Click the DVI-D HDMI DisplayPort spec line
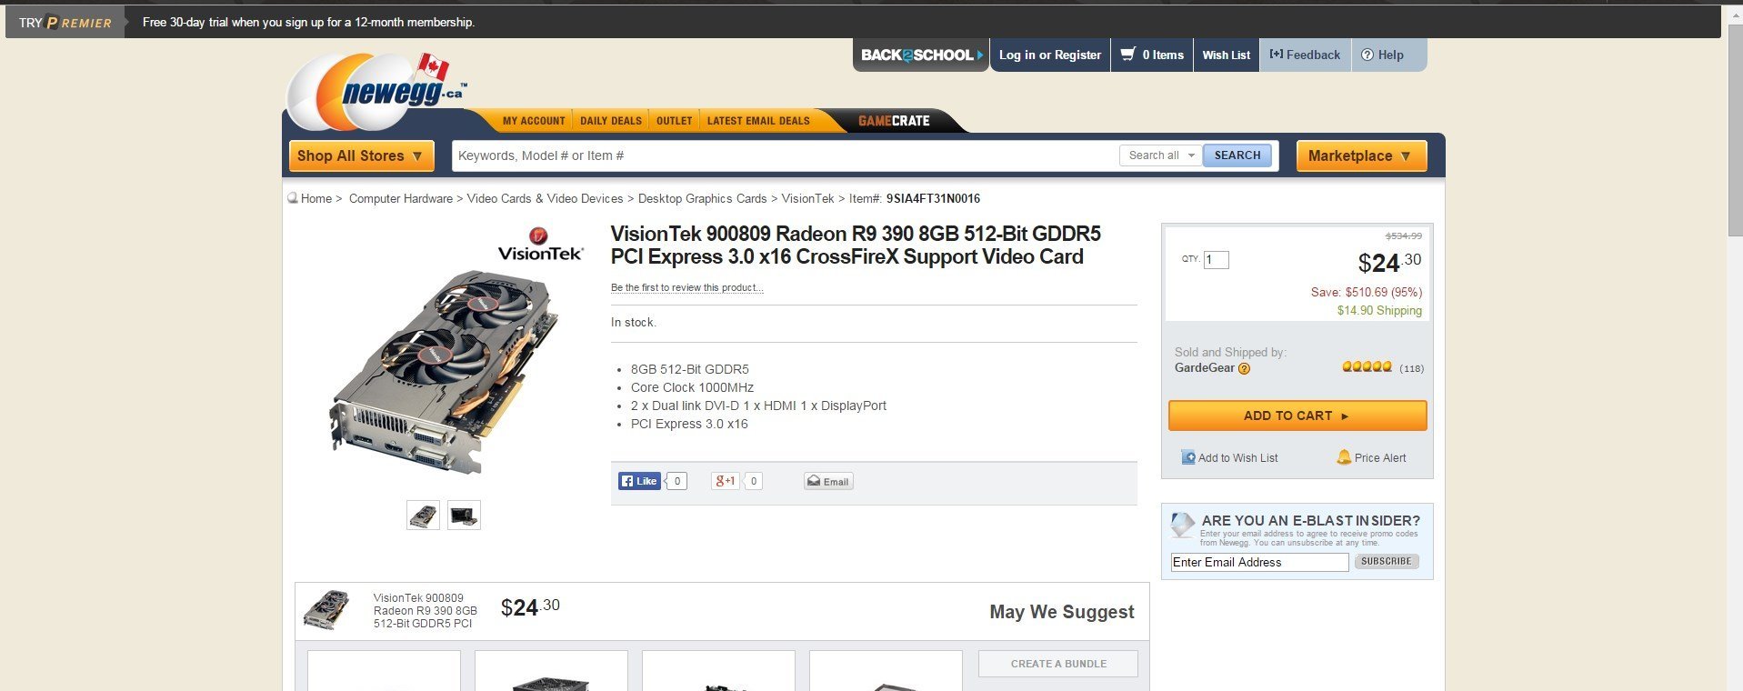The image size is (1743, 691). click(x=758, y=406)
